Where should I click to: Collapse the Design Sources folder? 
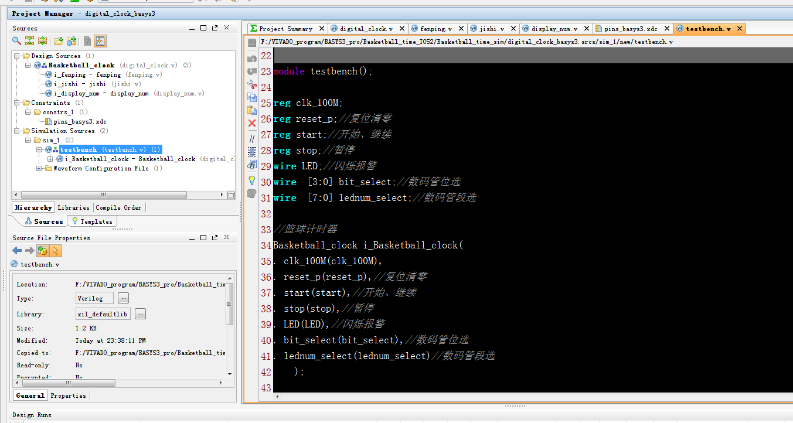(18, 56)
